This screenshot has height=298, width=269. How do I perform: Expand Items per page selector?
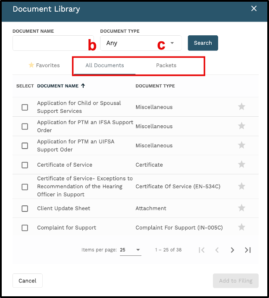(x=130, y=250)
